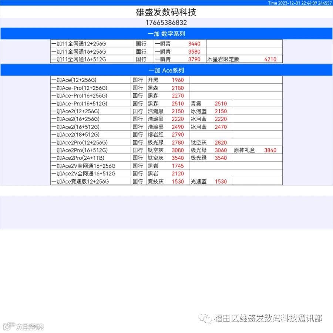The image size is (333, 333).
Task: Click the "竞技灰" color cell
Action: pos(156,182)
